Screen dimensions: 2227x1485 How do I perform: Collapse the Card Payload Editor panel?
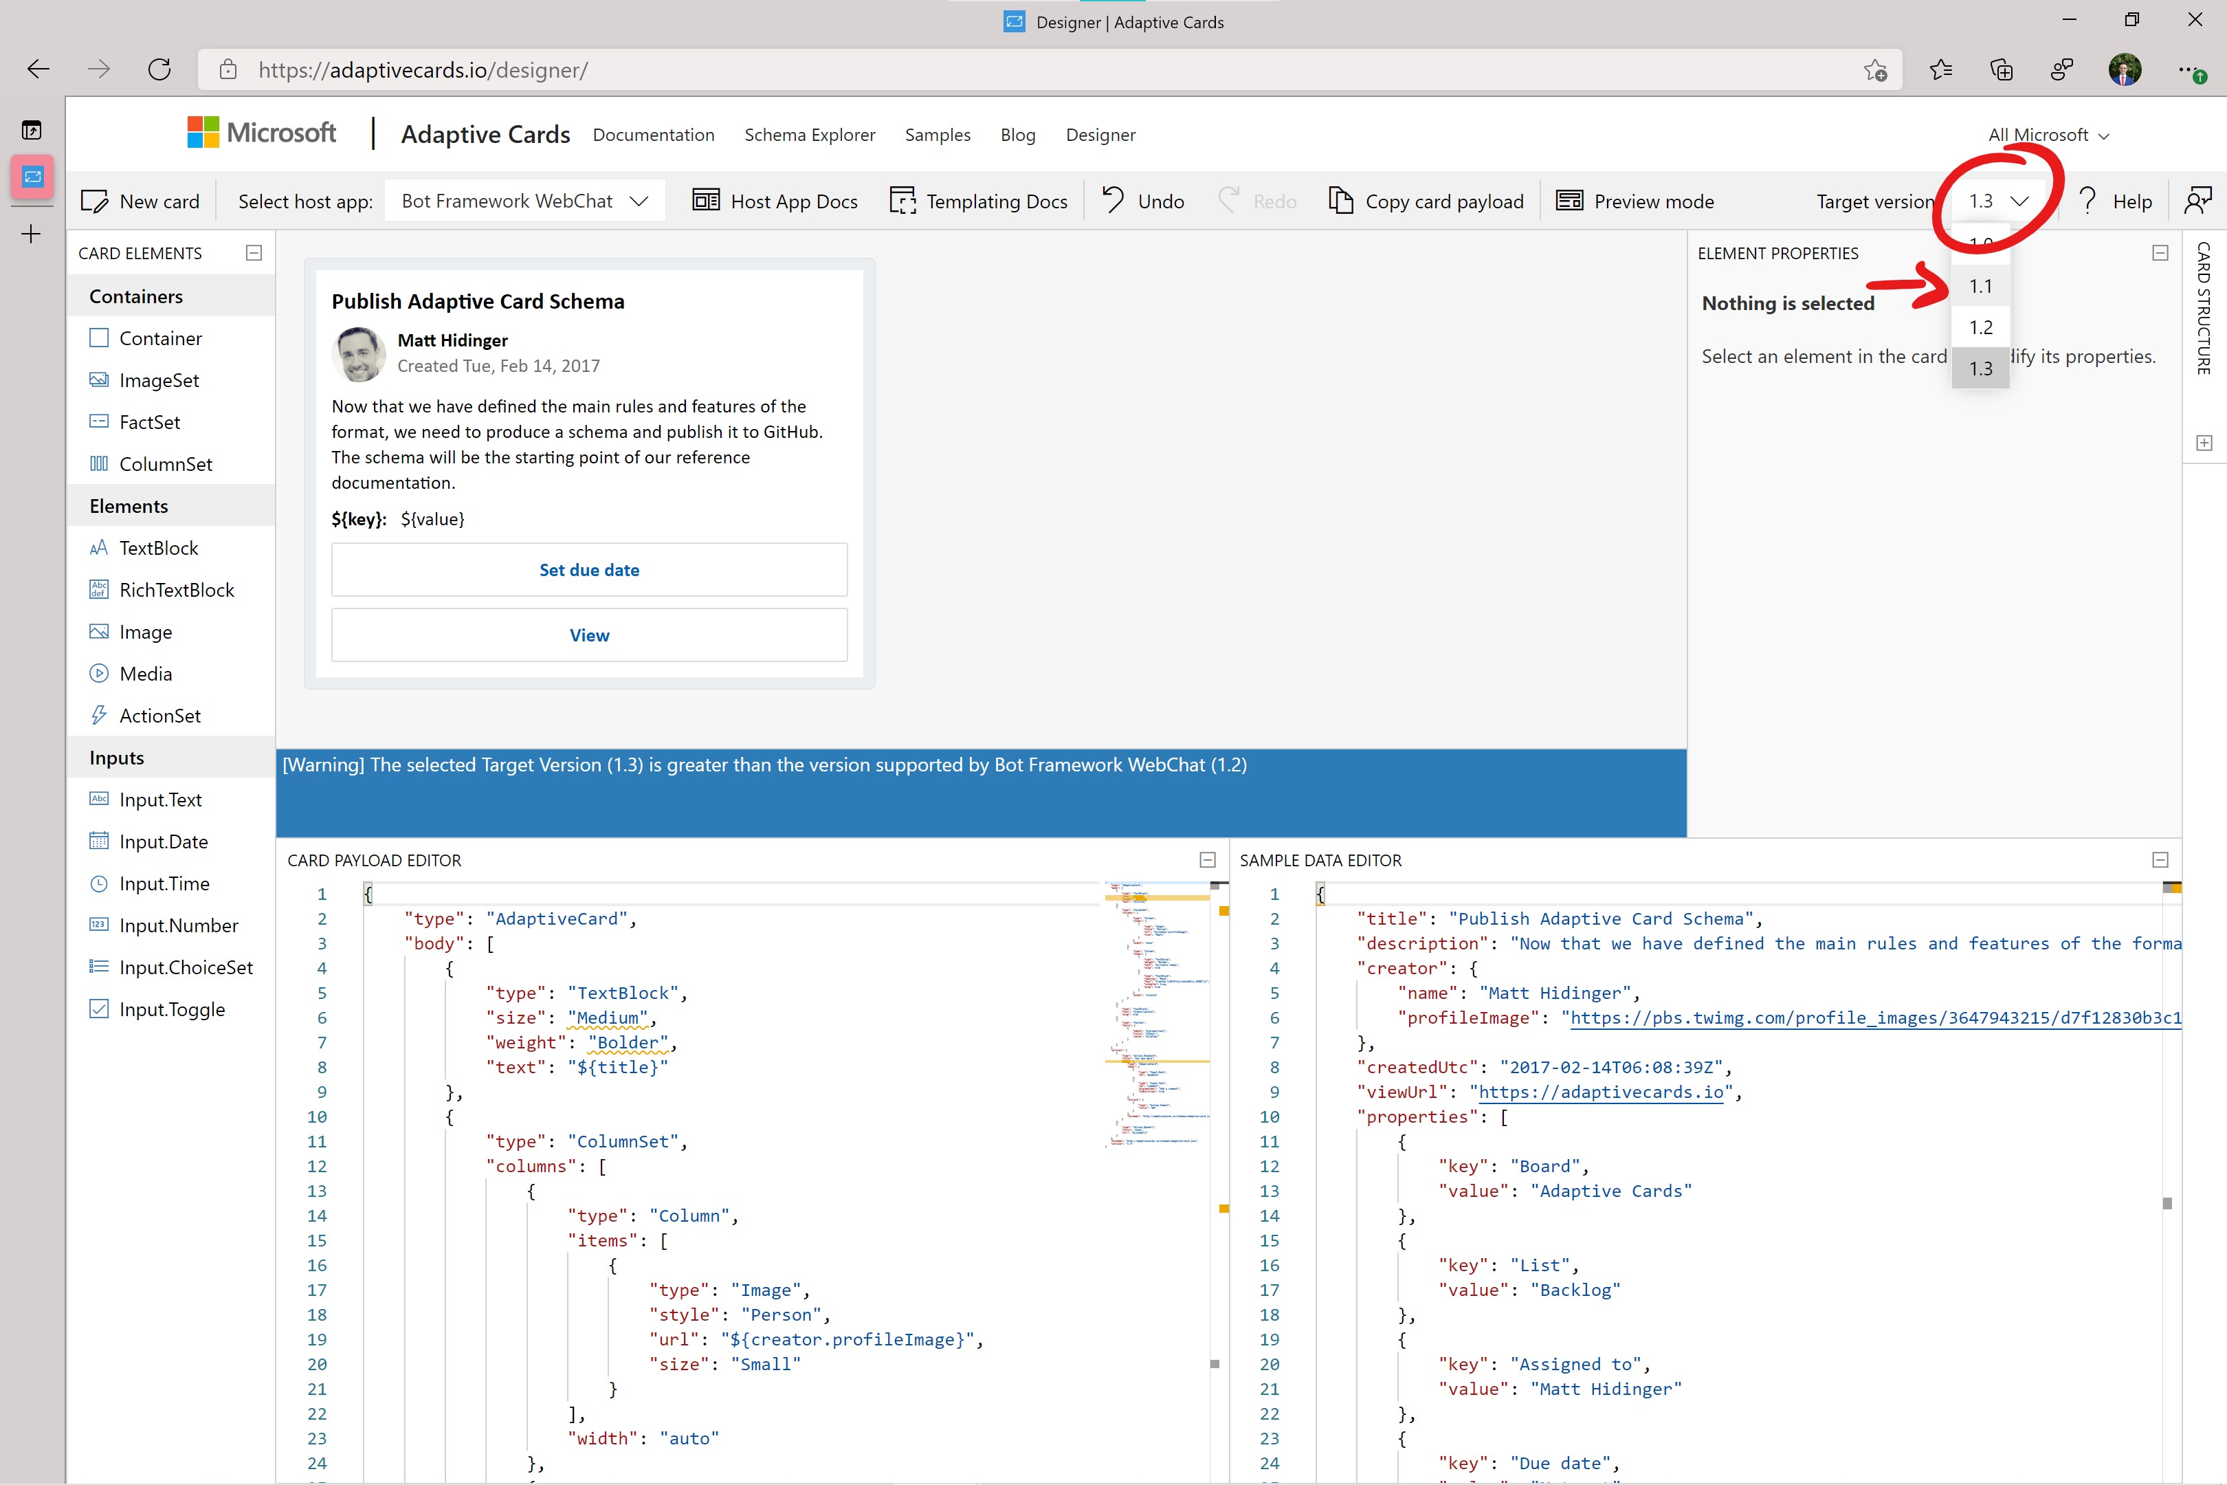tap(1207, 860)
